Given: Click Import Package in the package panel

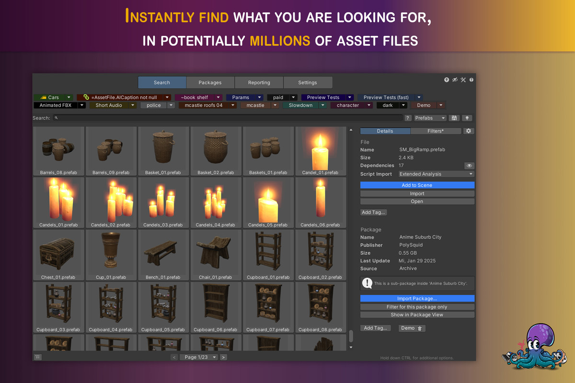Looking at the screenshot, I should (417, 298).
